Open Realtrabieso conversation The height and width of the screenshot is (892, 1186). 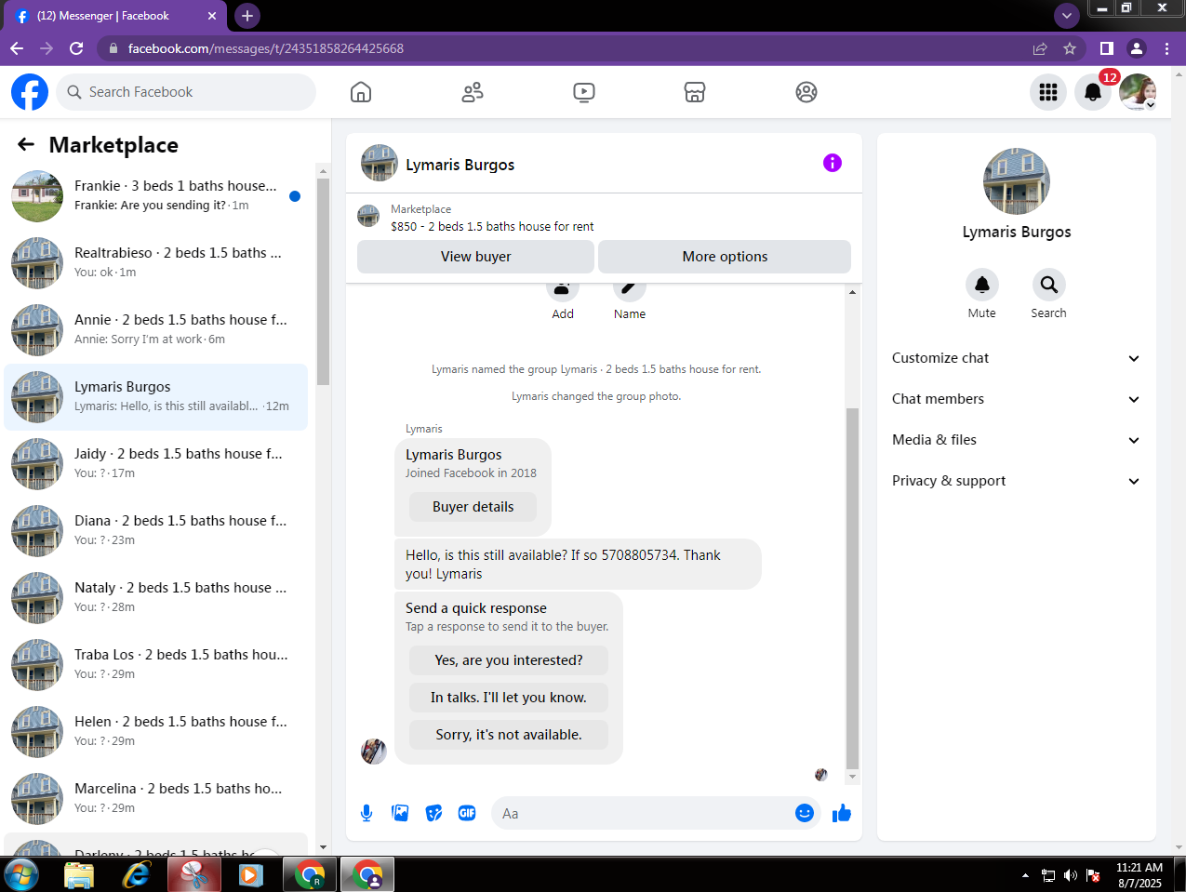[x=155, y=263]
